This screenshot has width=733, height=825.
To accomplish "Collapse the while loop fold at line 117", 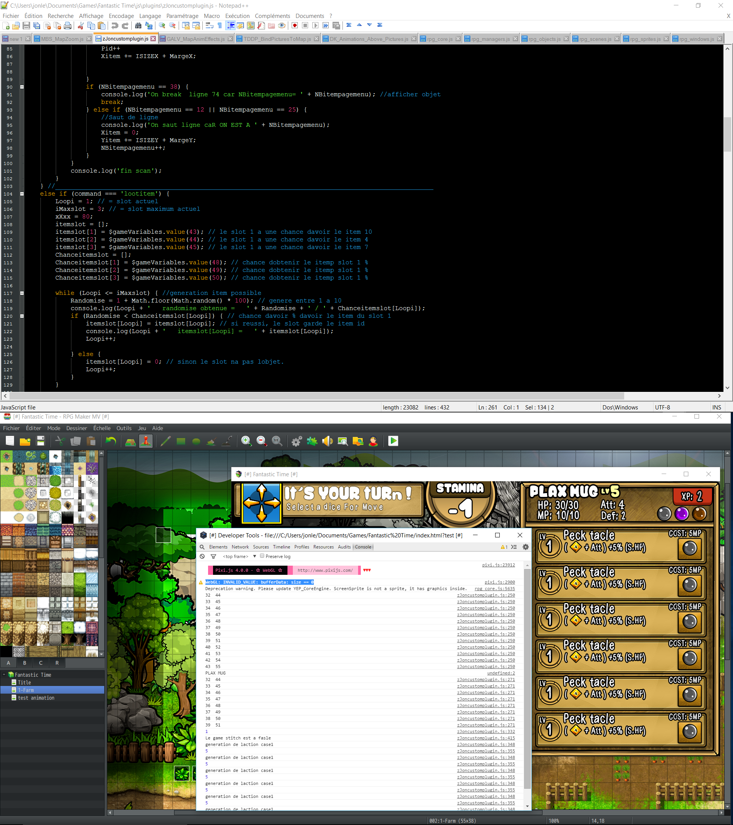I will [22, 293].
